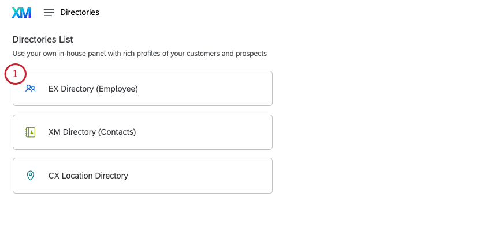
Task: Open the CX Location Directory label
Action: coord(88,176)
